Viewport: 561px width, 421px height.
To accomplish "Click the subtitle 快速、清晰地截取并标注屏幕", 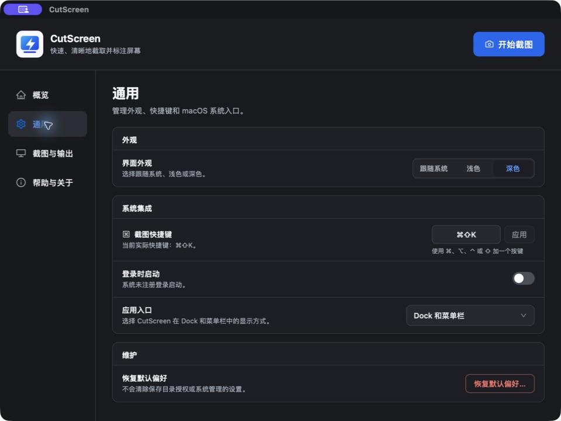I will coord(95,51).
